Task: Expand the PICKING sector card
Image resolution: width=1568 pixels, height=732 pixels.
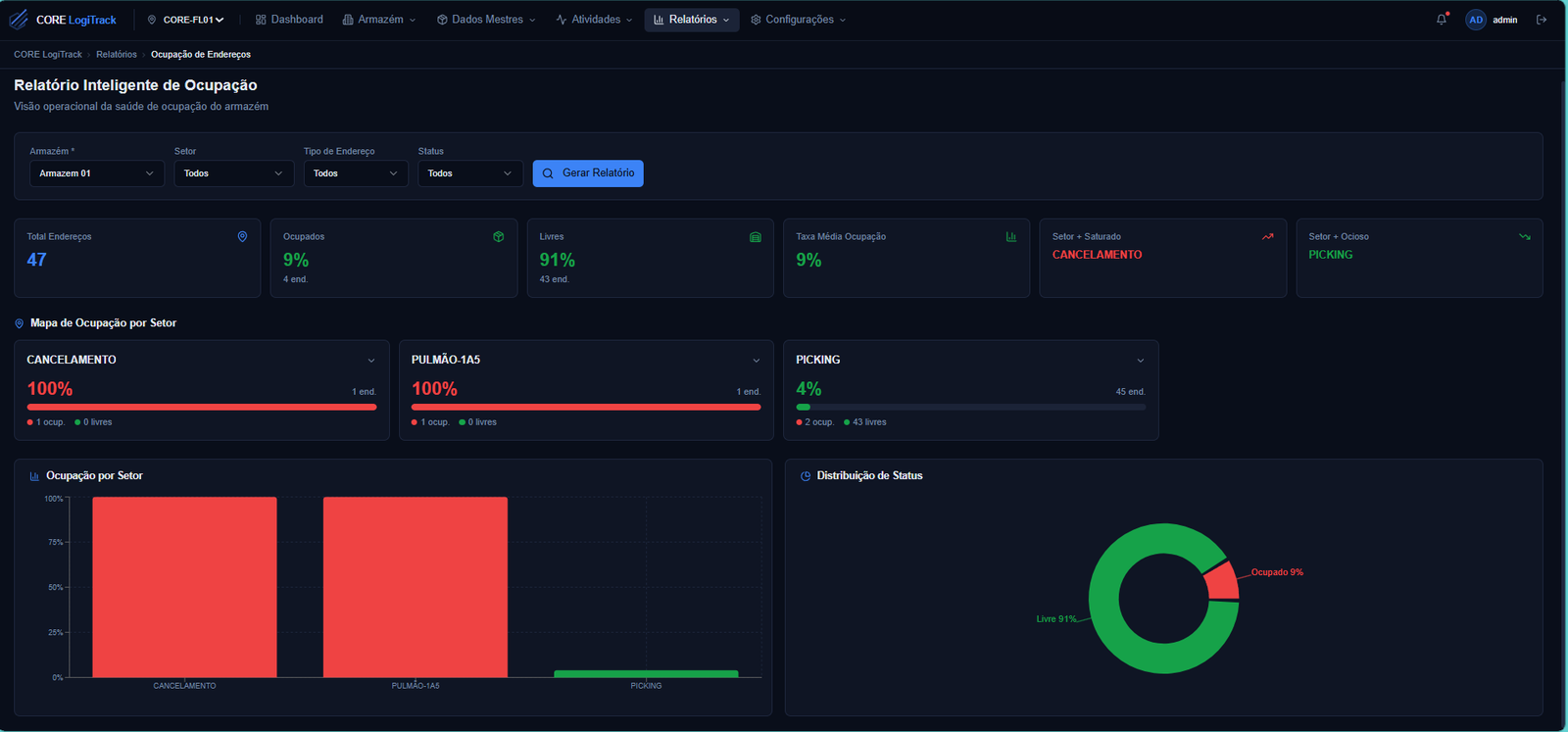Action: coord(1141,361)
